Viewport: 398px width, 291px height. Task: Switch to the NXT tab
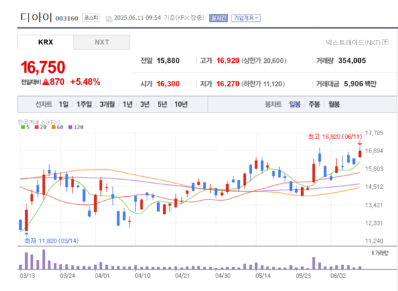pos(101,42)
